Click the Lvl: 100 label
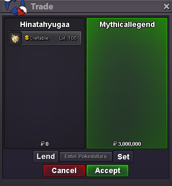Screen dimensions: 172x186 click(68, 38)
